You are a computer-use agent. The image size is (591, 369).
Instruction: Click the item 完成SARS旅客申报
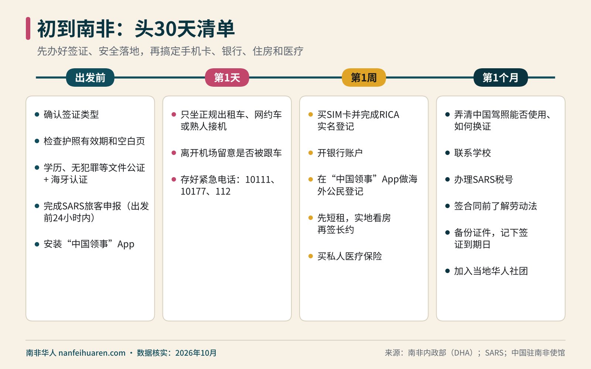[96, 212]
